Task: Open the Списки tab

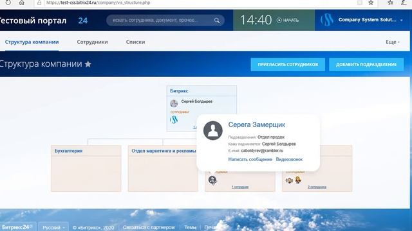Action: [x=135, y=42]
